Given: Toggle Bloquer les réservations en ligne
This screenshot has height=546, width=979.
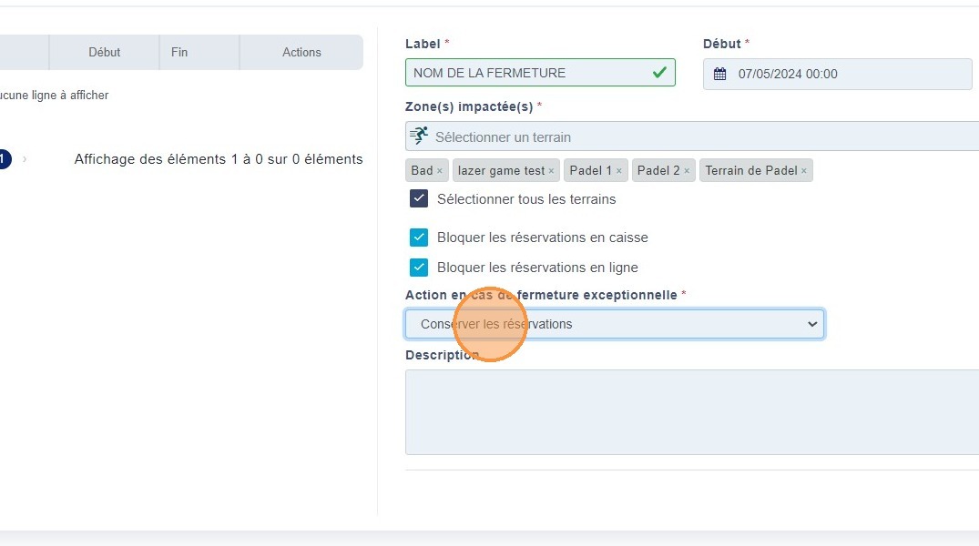Looking at the screenshot, I should point(419,268).
